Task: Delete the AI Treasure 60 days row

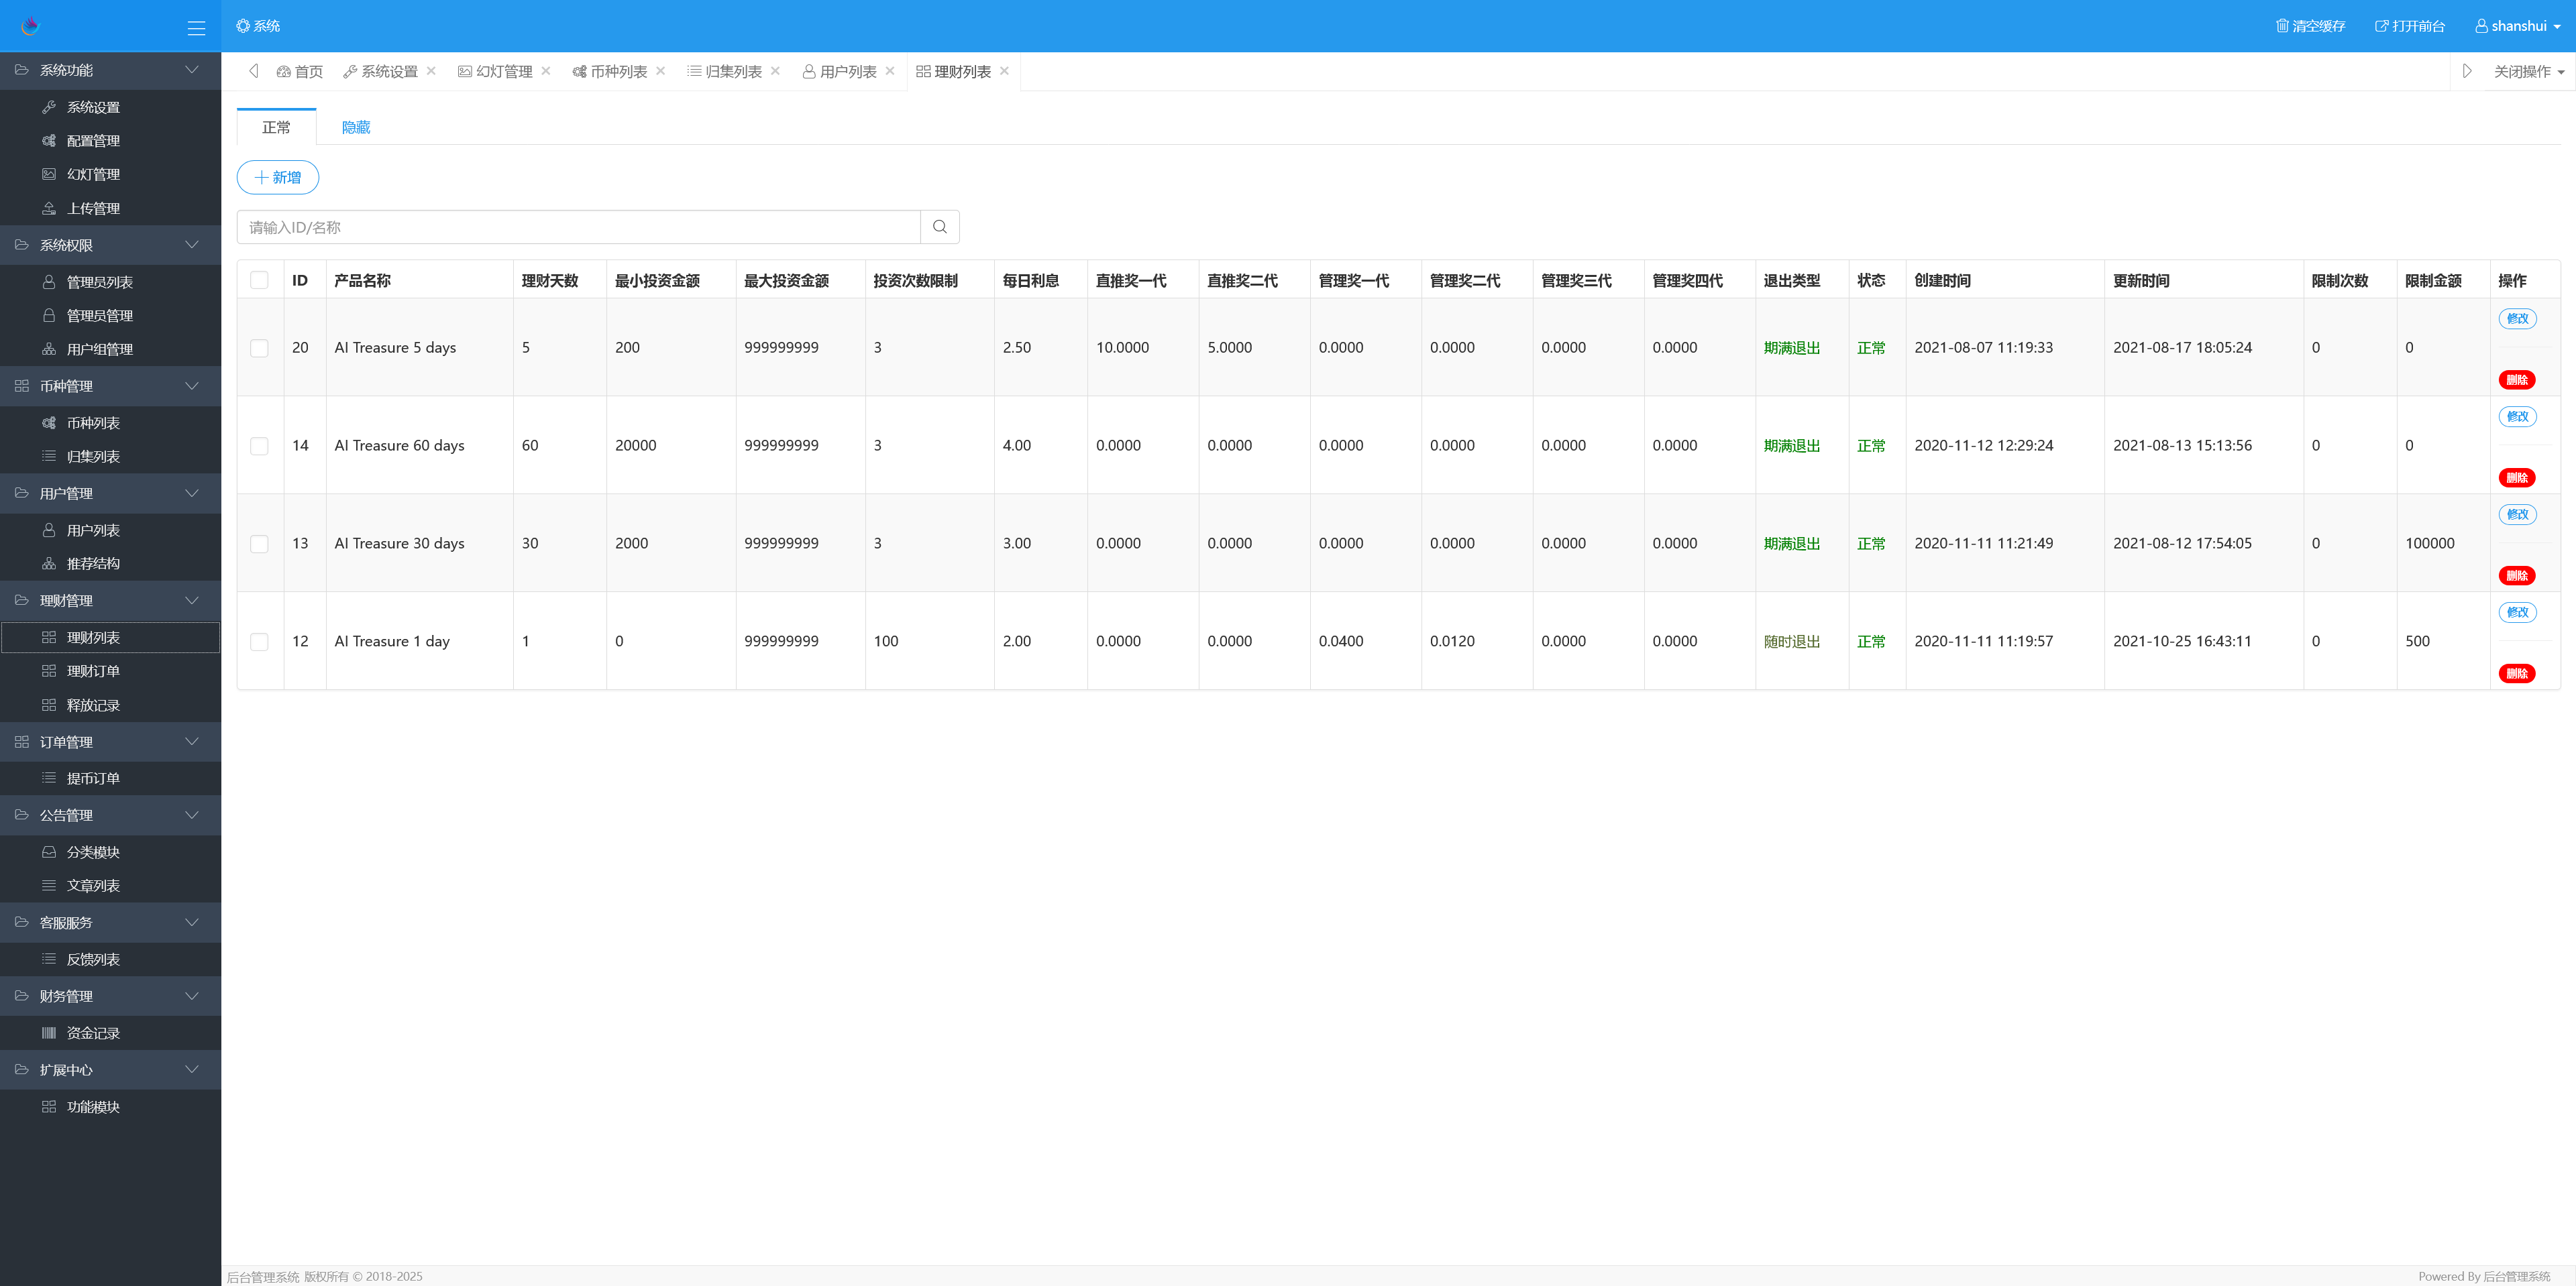Action: [x=2516, y=477]
